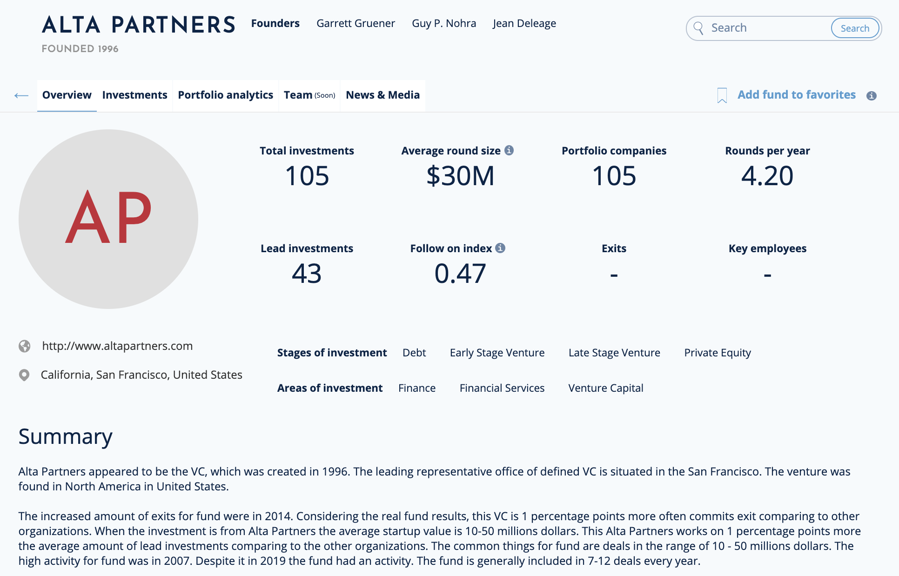Screen dimensions: 899x576
Task: Click the California, San Francisco location text
Action: pos(141,375)
